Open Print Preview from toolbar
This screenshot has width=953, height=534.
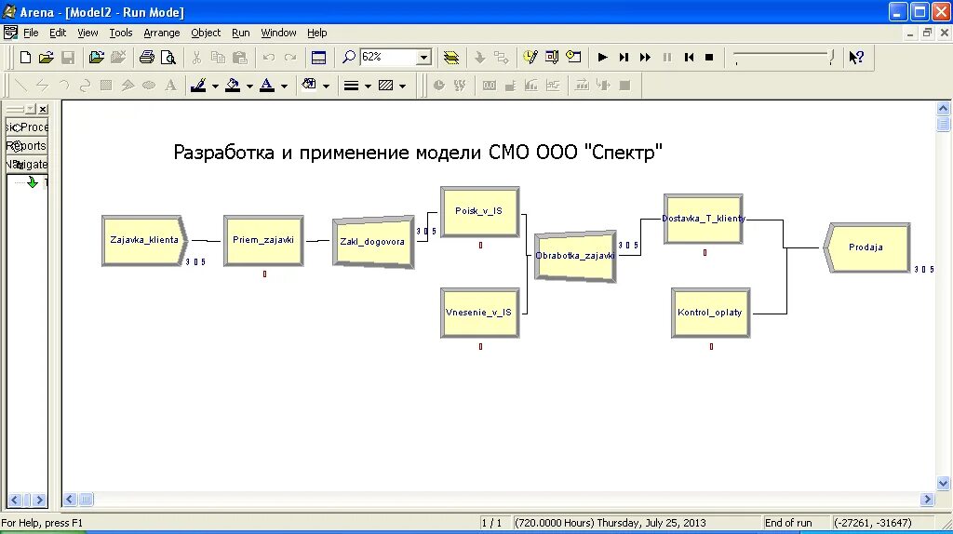pos(168,57)
